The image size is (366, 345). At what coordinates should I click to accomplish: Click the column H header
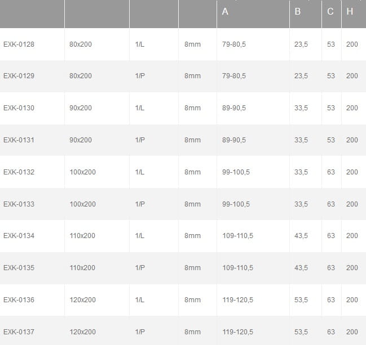[x=350, y=11]
